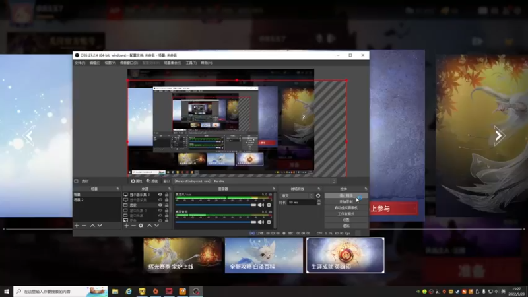Open the scene transition type dropdown
The image size is (528, 297).
pos(296,195)
